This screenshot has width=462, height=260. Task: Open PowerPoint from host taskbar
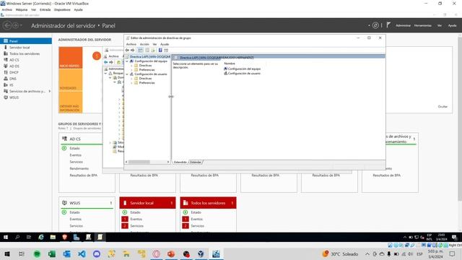click(171, 253)
